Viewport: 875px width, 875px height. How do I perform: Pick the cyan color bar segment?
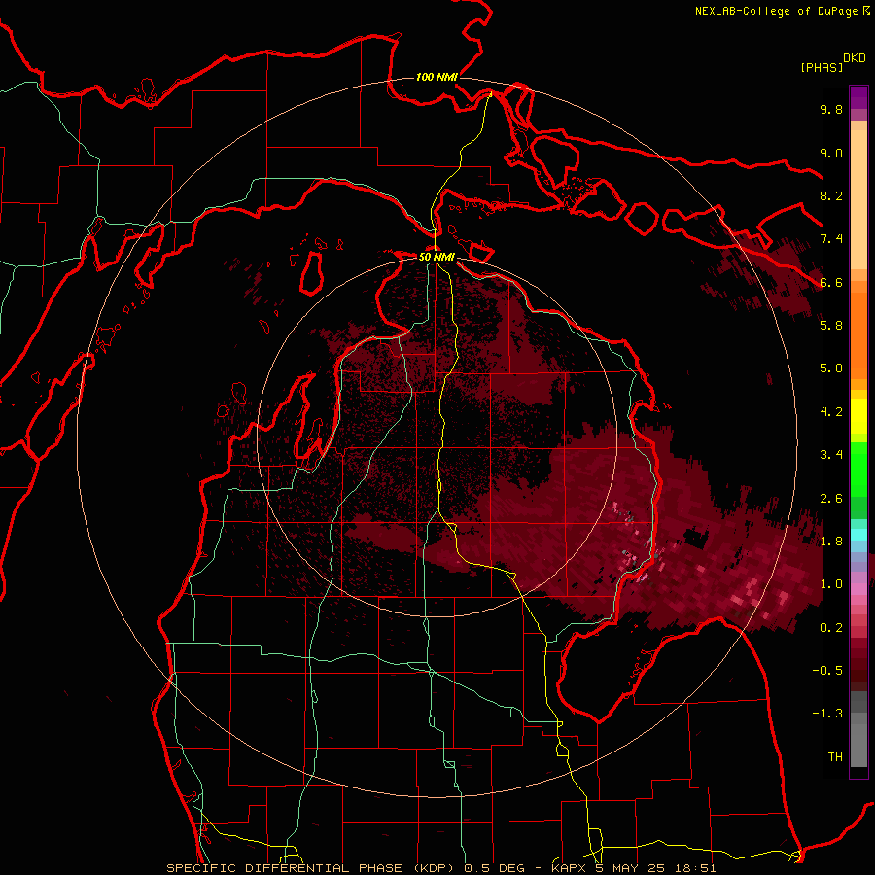(858, 535)
